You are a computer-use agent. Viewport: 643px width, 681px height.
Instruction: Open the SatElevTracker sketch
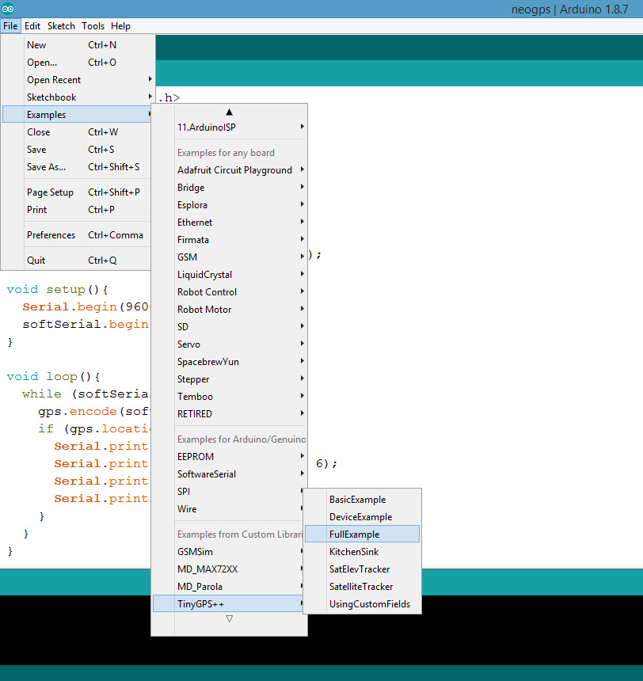363,569
